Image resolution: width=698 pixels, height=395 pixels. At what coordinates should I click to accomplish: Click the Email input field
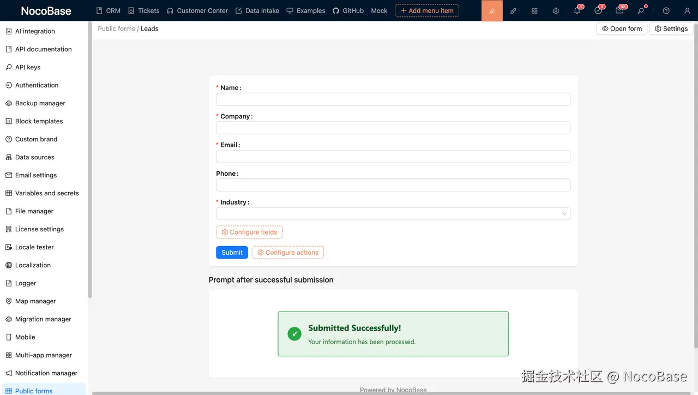(393, 156)
